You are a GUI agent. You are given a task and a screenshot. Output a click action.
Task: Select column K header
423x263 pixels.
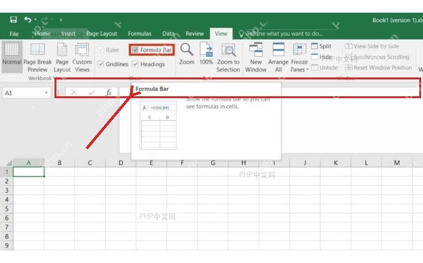point(336,163)
